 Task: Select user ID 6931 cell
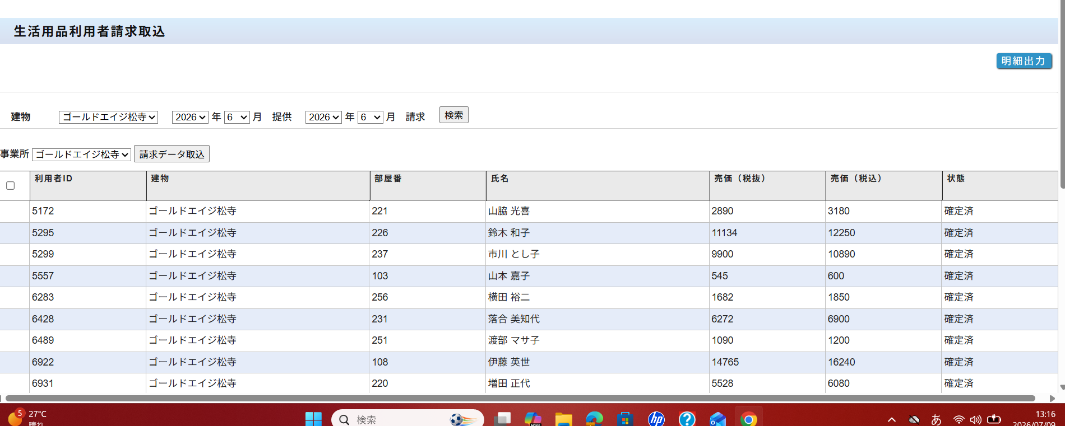pos(88,383)
